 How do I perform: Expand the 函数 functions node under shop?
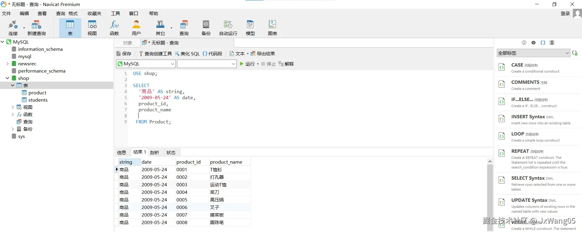pyautogui.click(x=13, y=114)
